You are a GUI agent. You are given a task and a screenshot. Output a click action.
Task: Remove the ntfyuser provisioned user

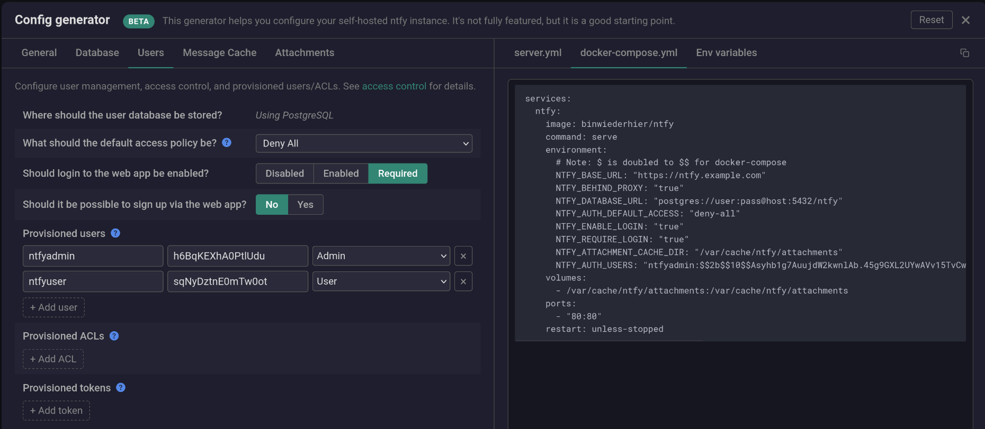(x=463, y=281)
